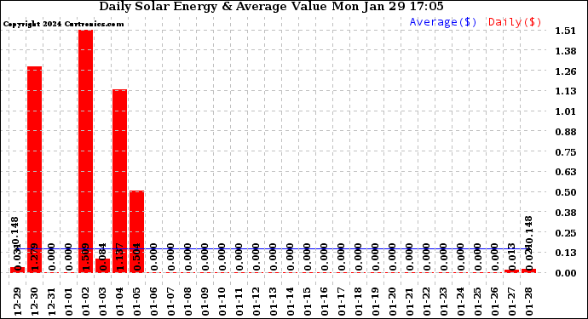
Task: Select the x-axis date label '01-25'
Action: (477, 301)
